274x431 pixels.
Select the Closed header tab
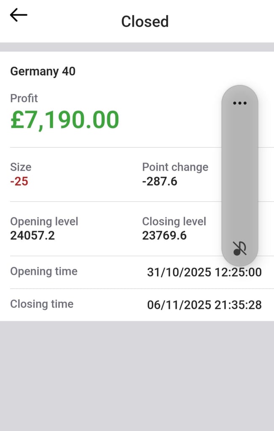(145, 21)
